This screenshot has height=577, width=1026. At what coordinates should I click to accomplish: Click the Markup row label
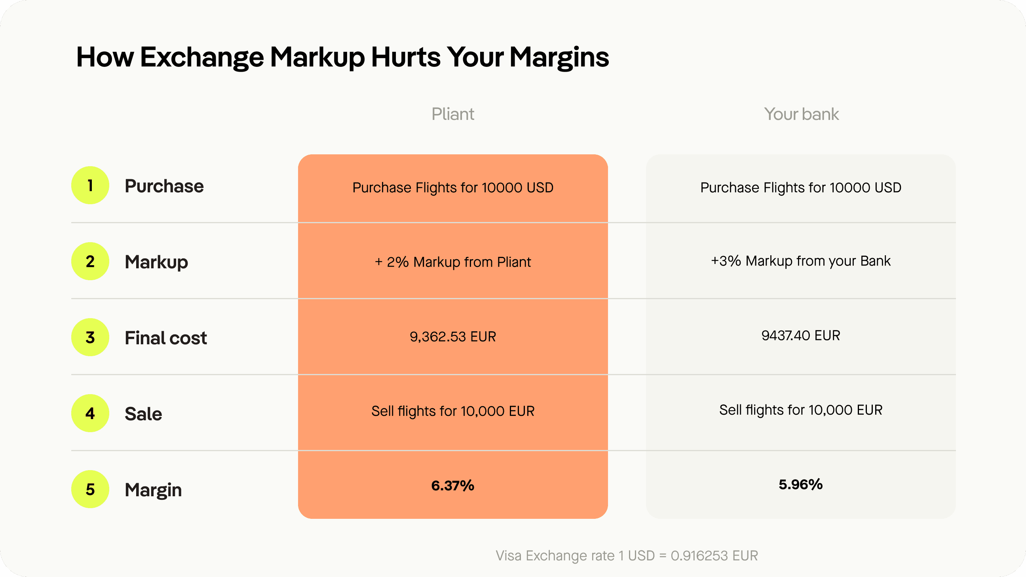pos(156,262)
